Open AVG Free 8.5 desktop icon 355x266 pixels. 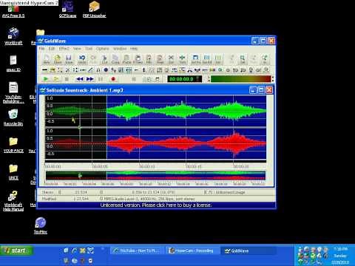(x=13, y=11)
